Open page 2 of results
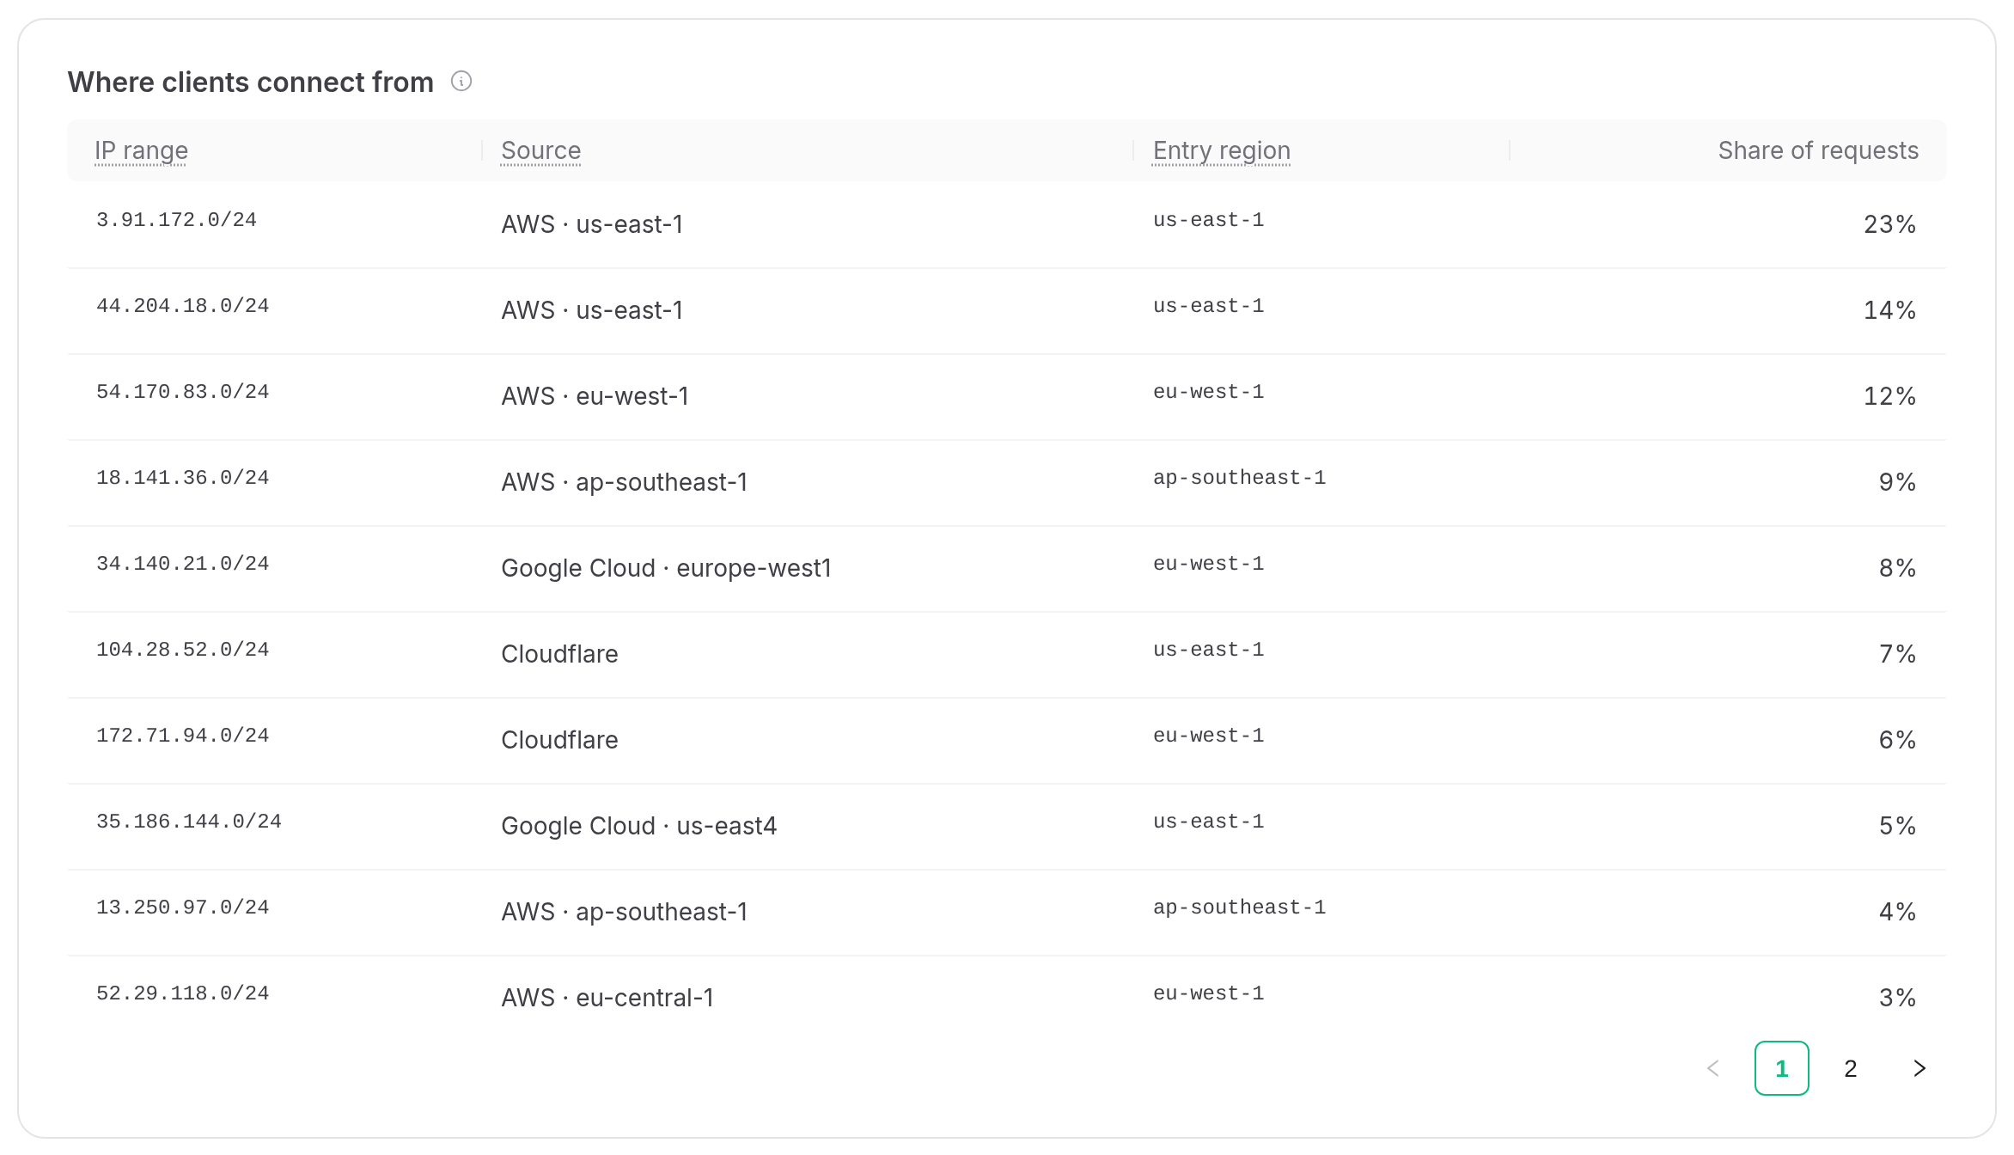The width and height of the screenshot is (2014, 1155). pos(1851,1068)
